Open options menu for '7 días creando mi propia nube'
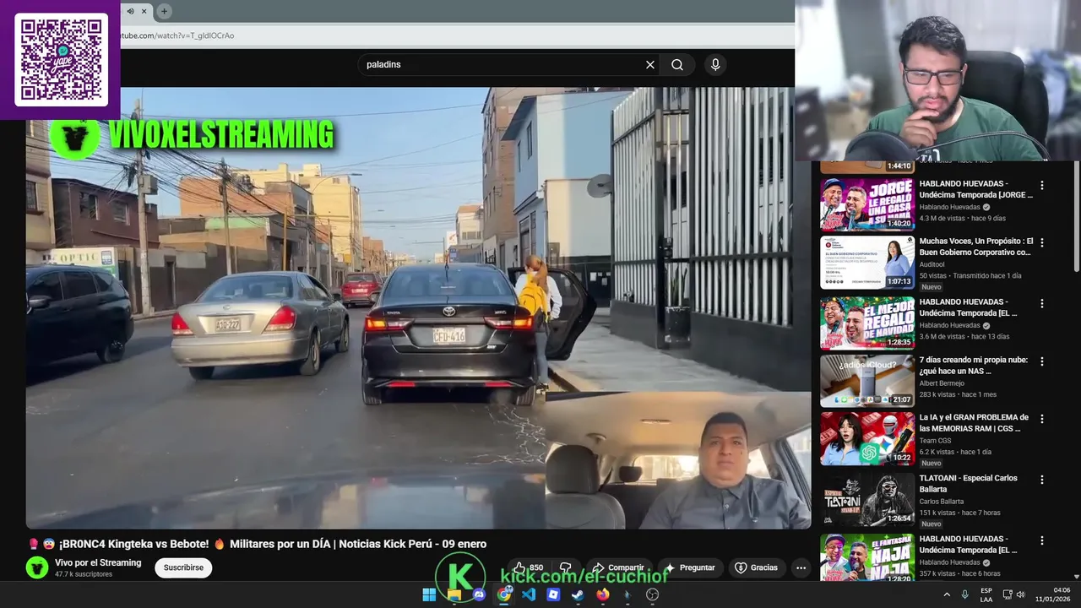This screenshot has height=608, width=1081. pos(1041,361)
